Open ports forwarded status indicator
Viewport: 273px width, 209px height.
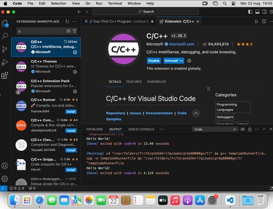(x=32, y=188)
